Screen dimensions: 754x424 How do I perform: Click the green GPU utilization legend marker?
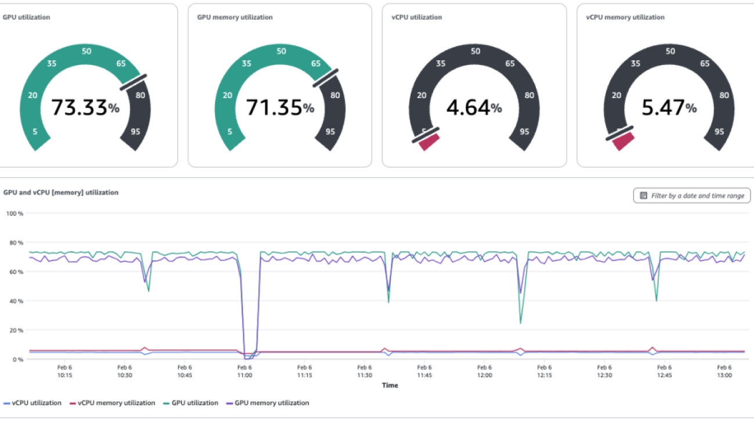[x=165, y=403]
